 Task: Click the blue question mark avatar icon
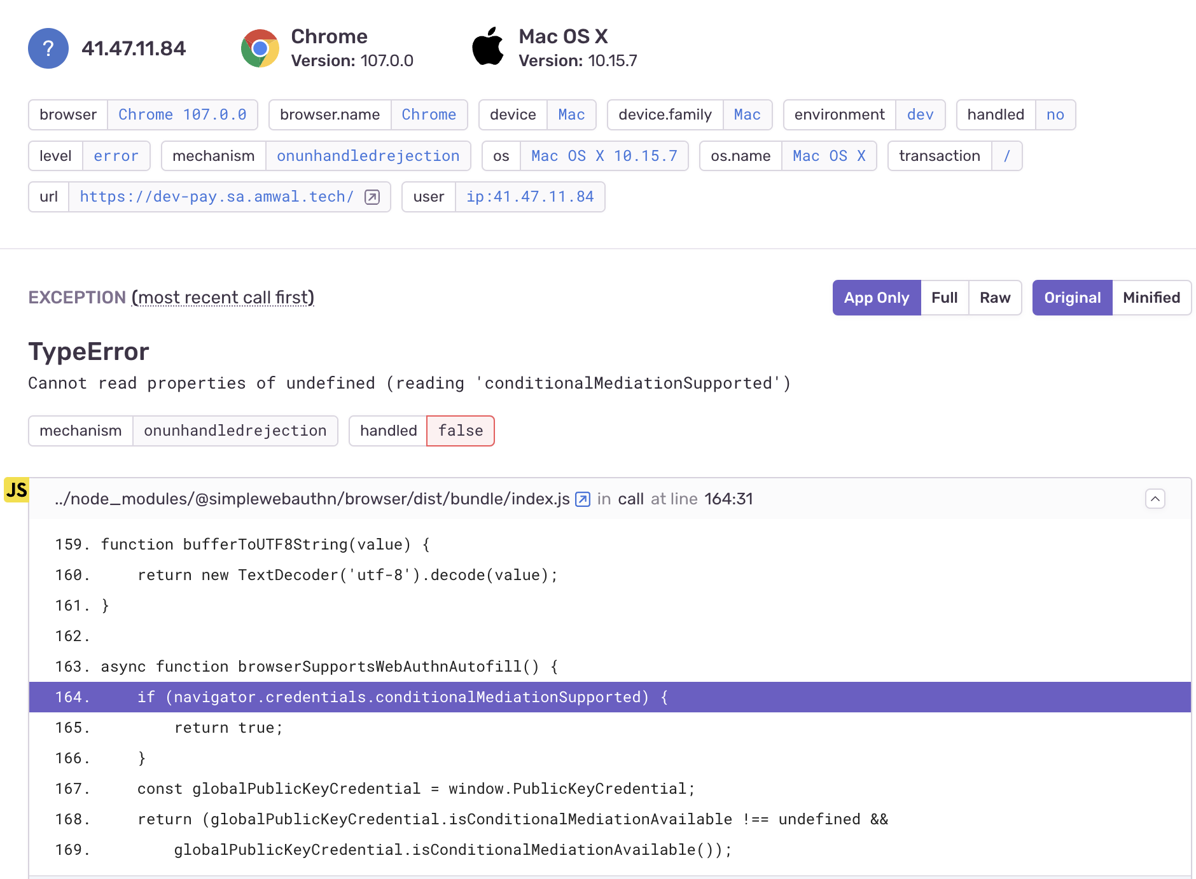tap(48, 48)
